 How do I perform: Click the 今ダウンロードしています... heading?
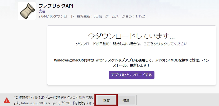(x=131, y=36)
